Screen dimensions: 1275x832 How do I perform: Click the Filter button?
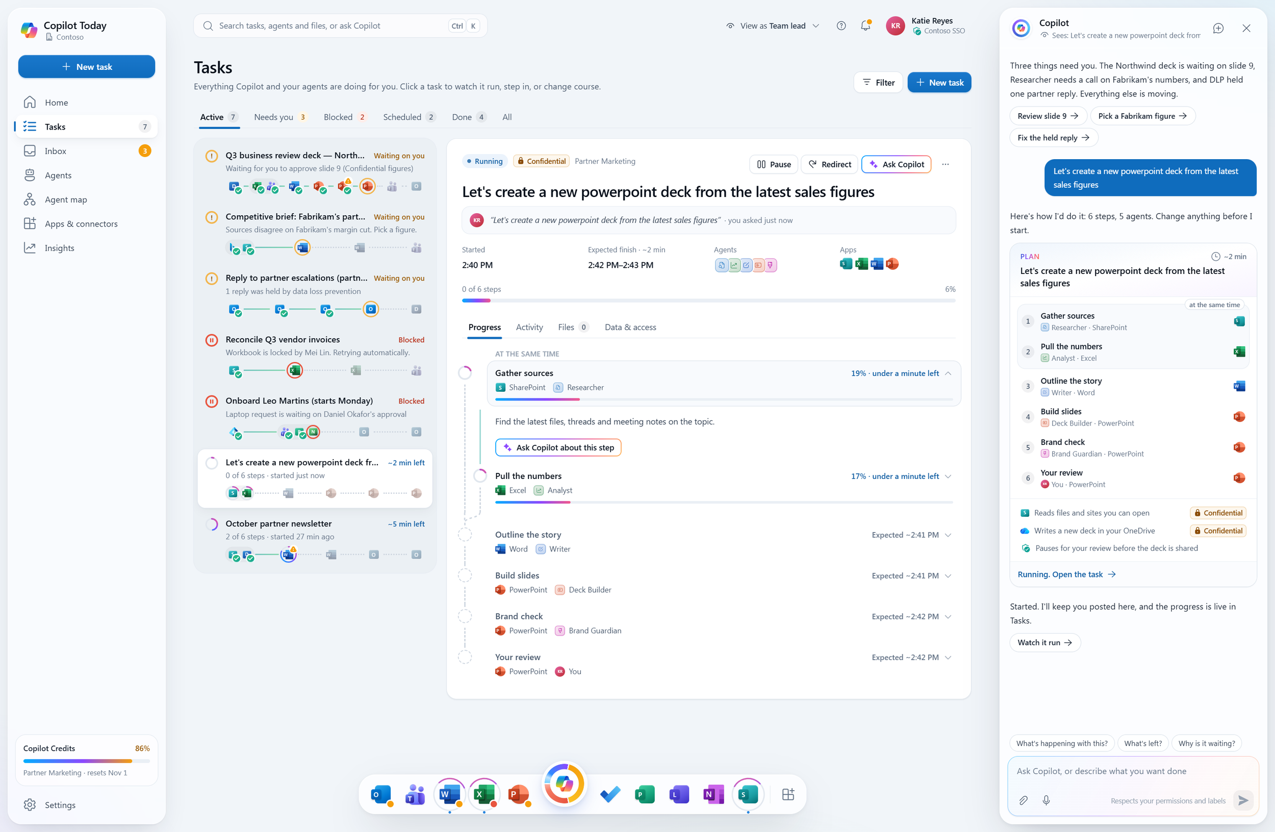(x=878, y=83)
